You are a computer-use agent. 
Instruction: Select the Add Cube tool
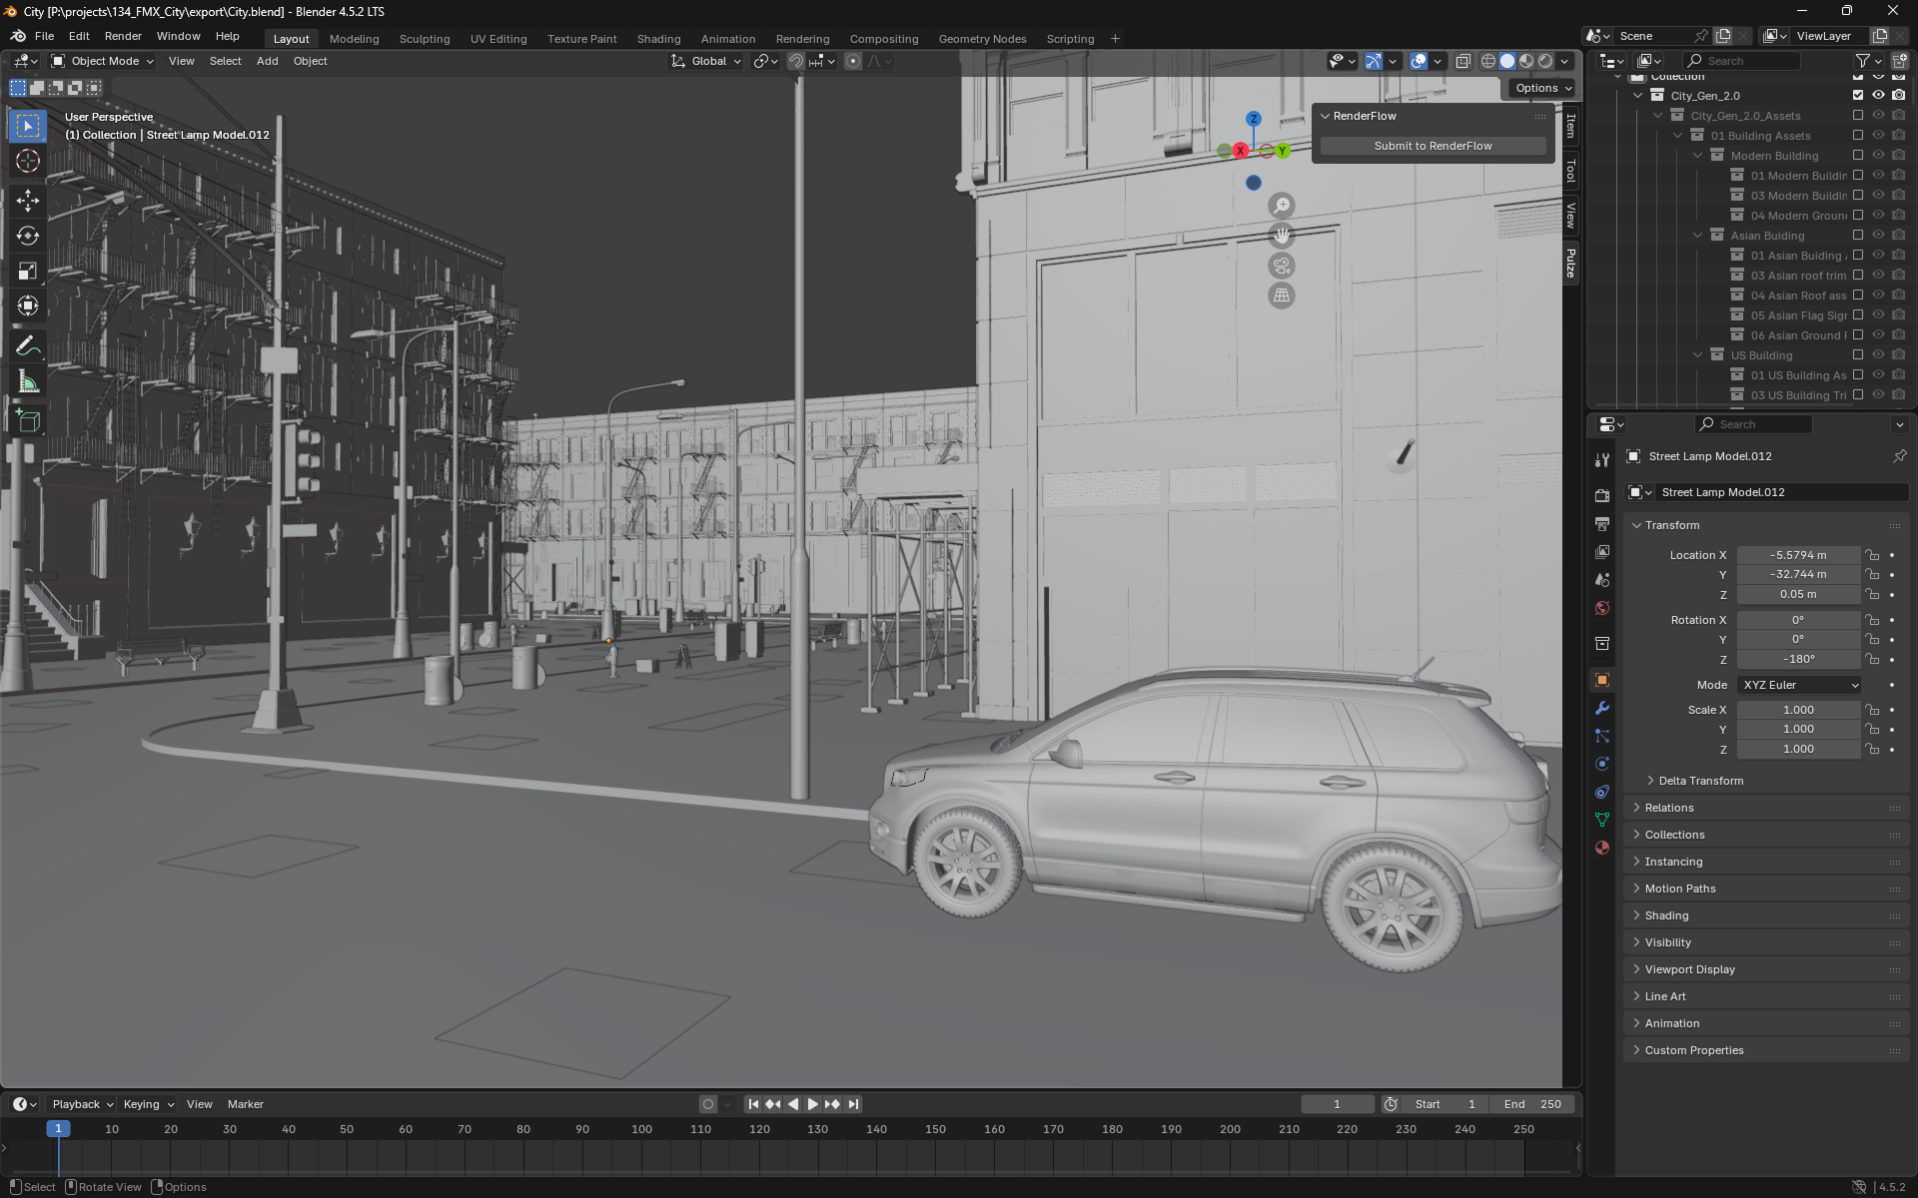coord(28,421)
